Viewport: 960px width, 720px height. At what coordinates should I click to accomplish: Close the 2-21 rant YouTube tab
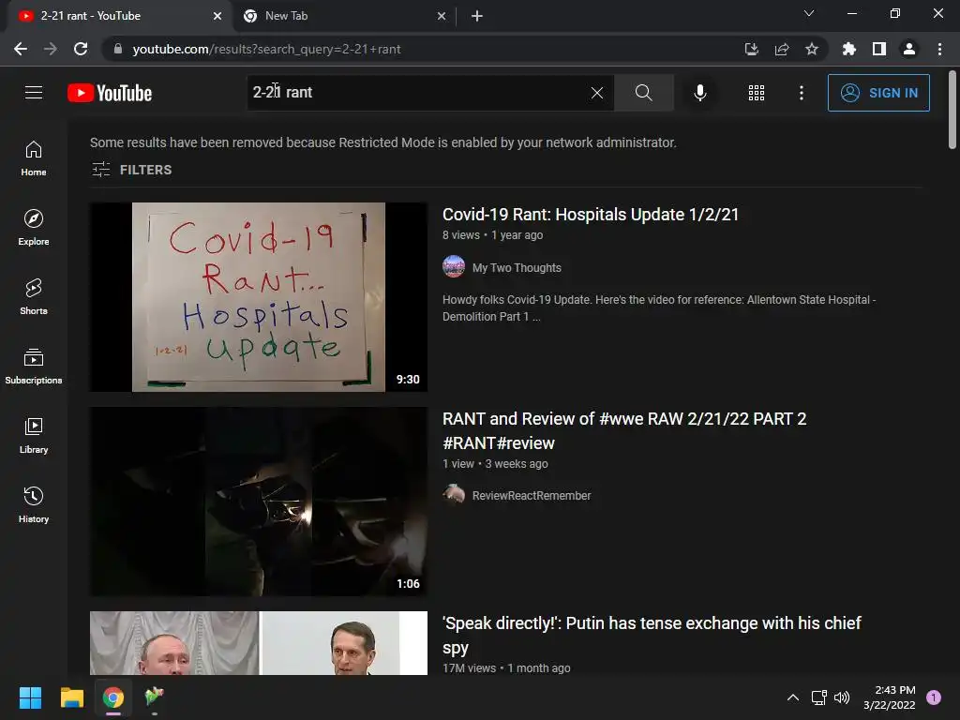coord(217,16)
